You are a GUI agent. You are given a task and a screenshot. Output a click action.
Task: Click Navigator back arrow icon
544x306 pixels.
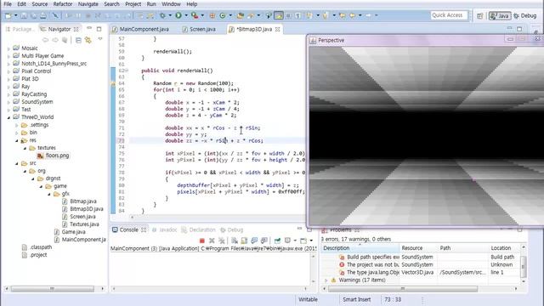pos(45,40)
